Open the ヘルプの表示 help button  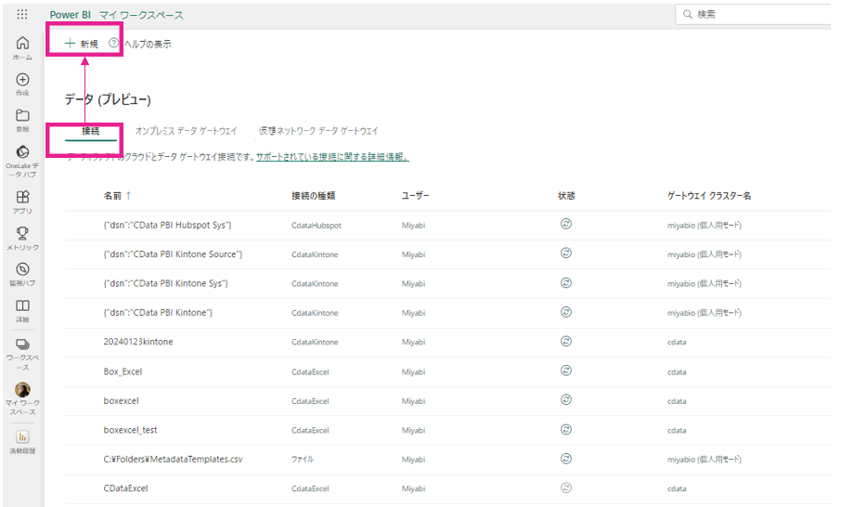click(x=140, y=44)
